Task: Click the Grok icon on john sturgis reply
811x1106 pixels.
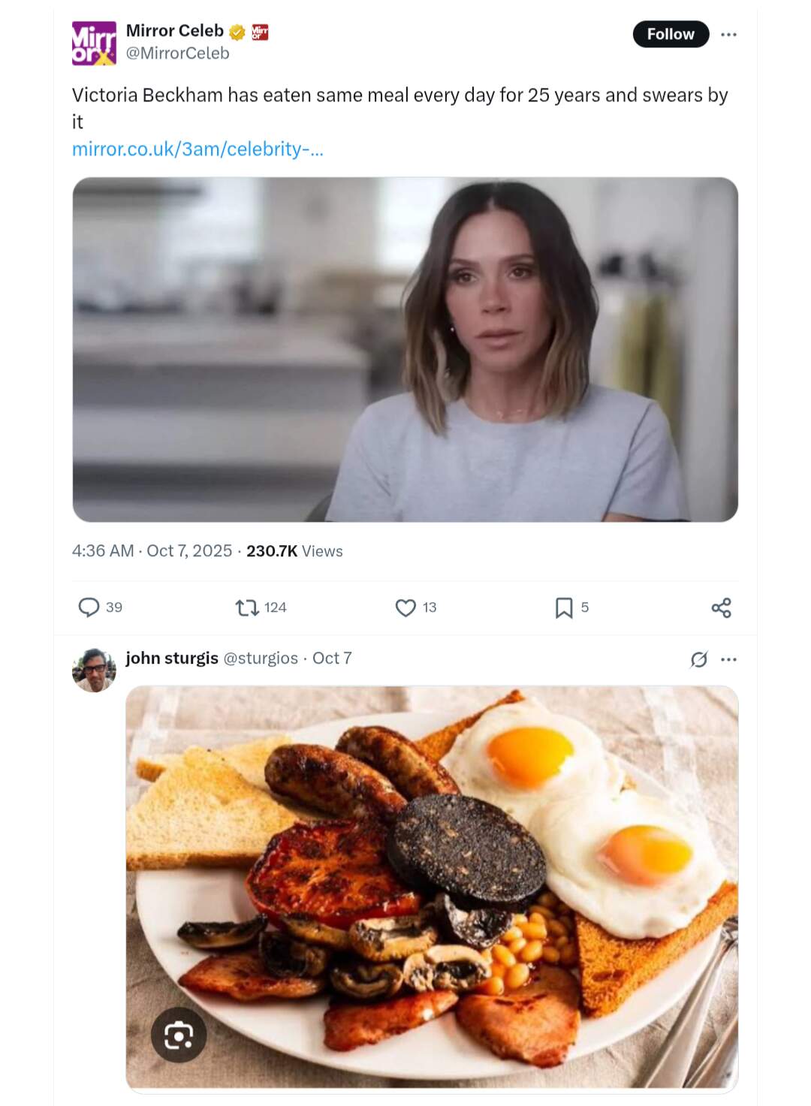Action: pos(699,659)
